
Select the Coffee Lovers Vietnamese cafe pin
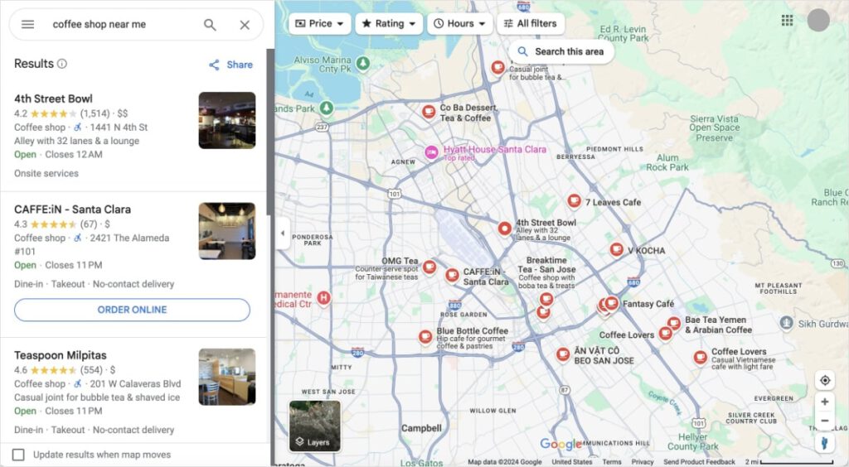tap(700, 357)
